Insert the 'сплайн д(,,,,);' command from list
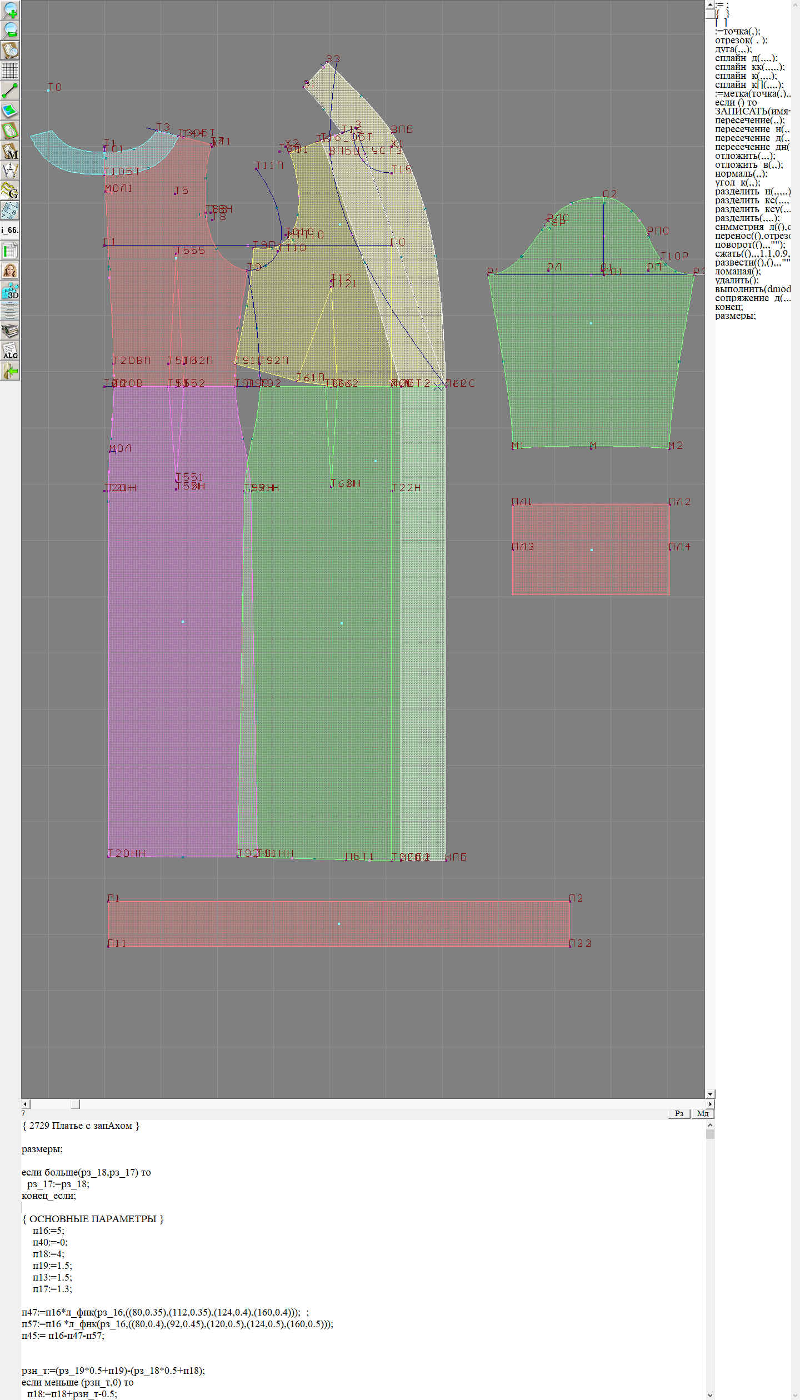The height and width of the screenshot is (1400, 800). click(746, 58)
